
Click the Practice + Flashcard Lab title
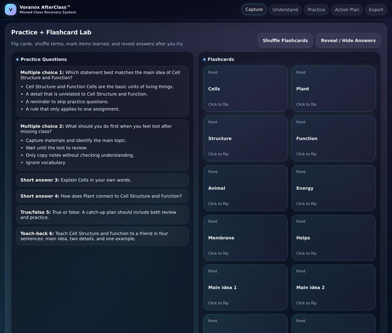tap(51, 32)
